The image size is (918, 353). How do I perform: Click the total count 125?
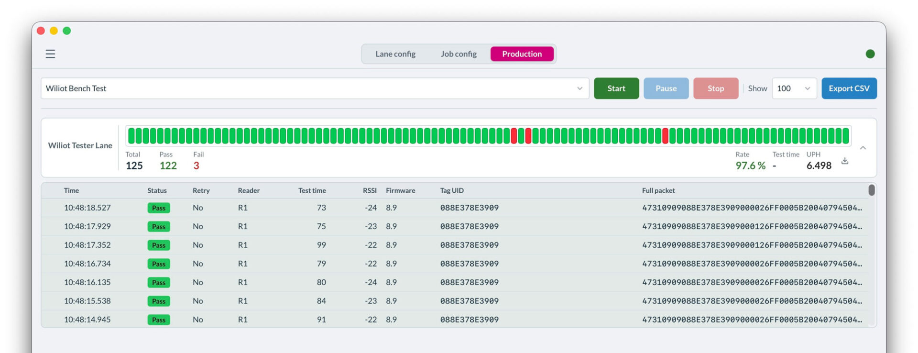(x=134, y=165)
